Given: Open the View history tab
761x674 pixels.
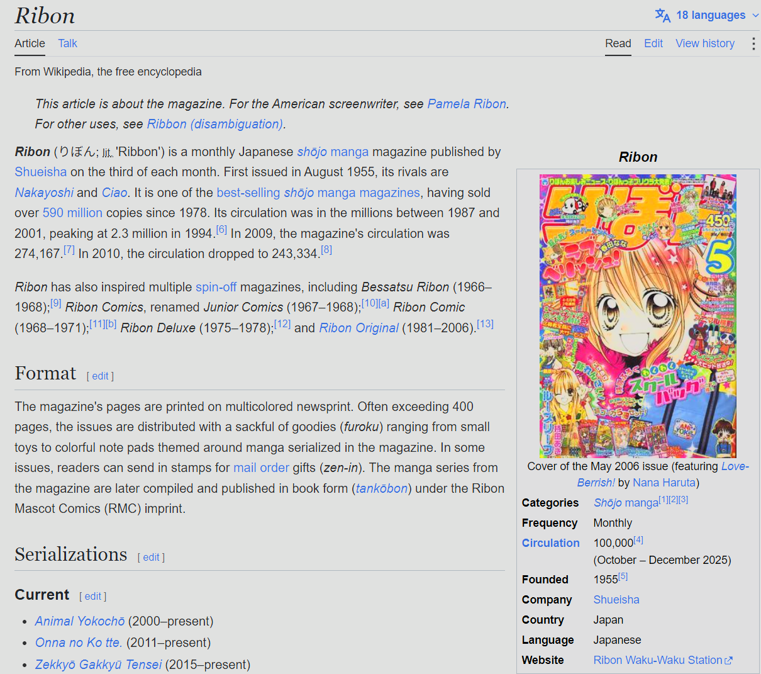Looking at the screenshot, I should pyautogui.click(x=705, y=43).
